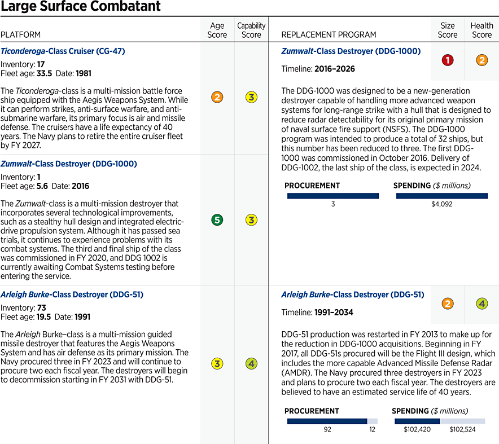Select the Zumwalt-Class Destroyer replacement program title

click(351, 51)
